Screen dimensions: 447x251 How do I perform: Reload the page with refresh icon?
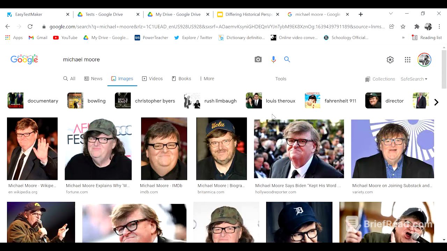click(30, 26)
